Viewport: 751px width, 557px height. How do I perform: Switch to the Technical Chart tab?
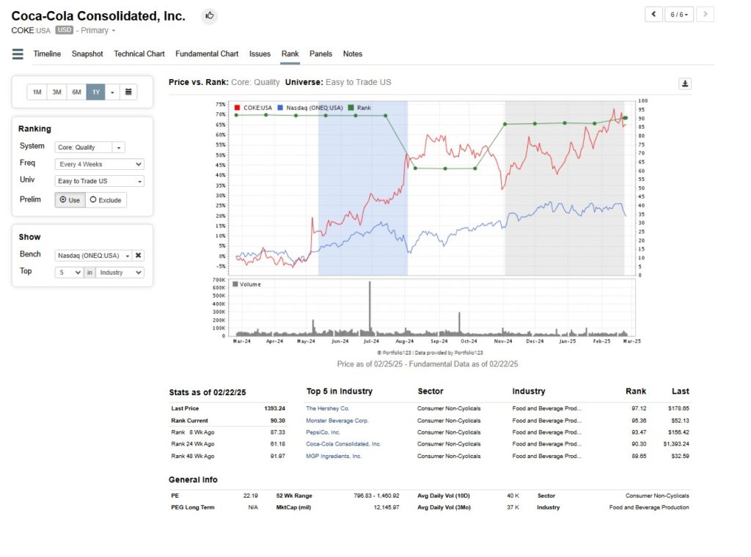pos(139,54)
